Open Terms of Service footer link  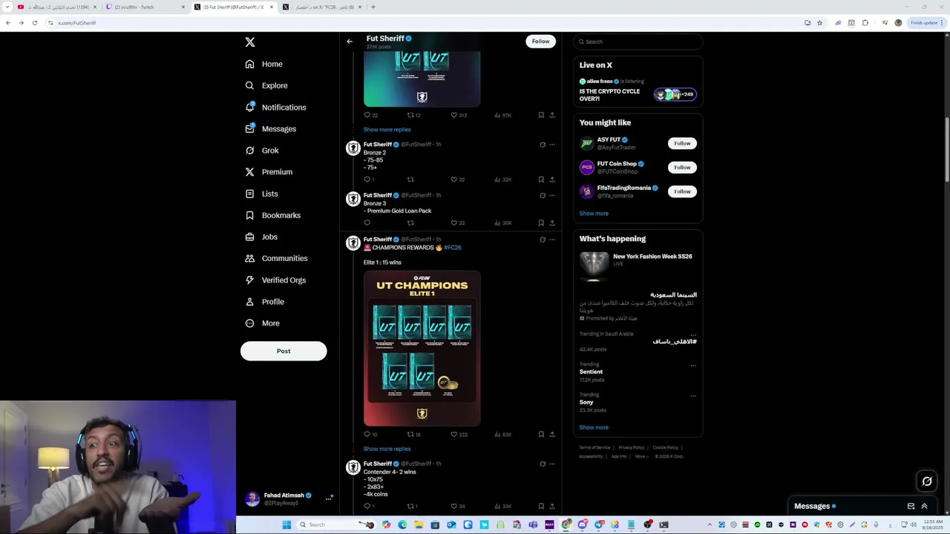[594, 448]
